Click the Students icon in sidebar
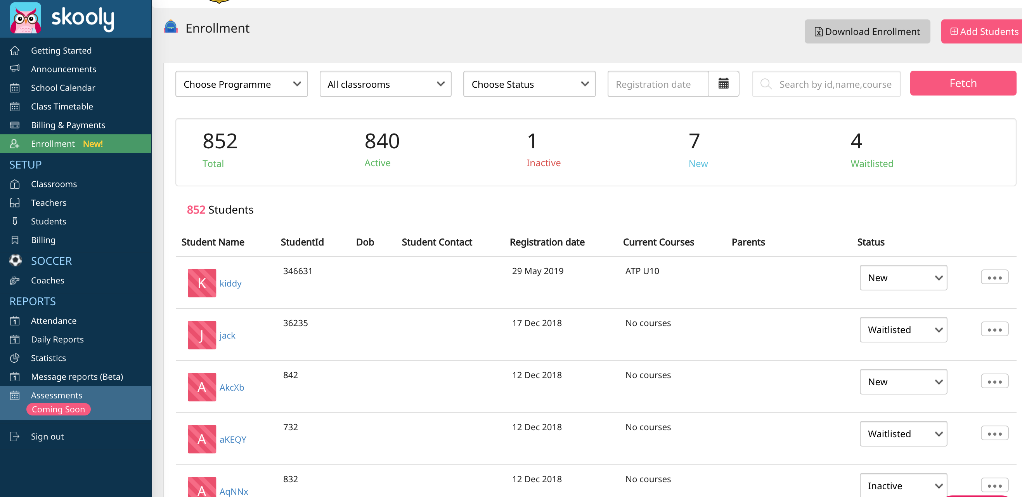 click(x=15, y=221)
